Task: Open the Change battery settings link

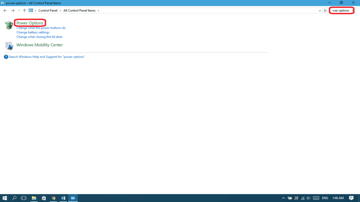Action: (x=33, y=32)
